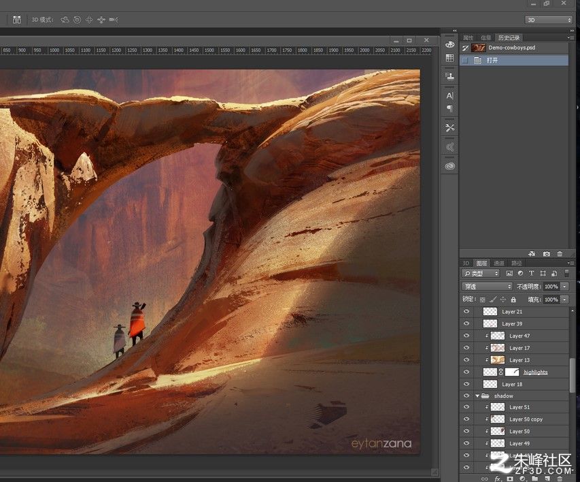Open the Swatches grid panel icon
The height and width of the screenshot is (482, 580).
click(x=450, y=58)
